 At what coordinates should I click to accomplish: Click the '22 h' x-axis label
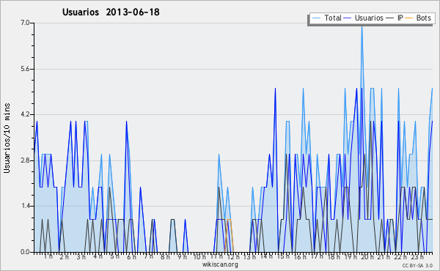tap(400, 256)
